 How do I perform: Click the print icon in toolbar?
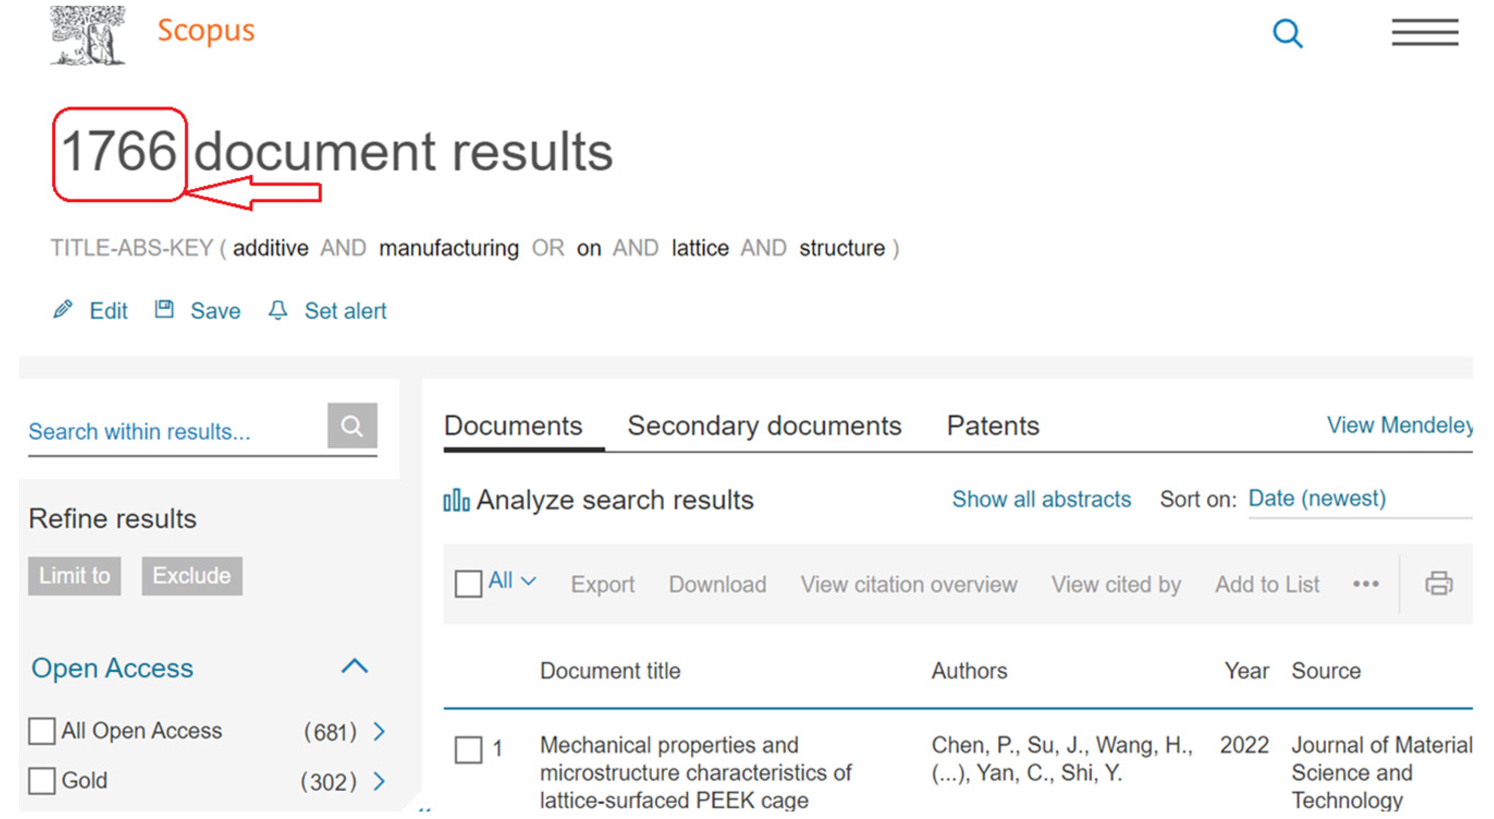point(1438,583)
